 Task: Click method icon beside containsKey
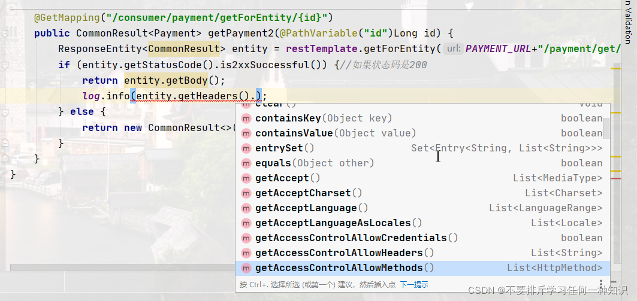(x=246, y=118)
